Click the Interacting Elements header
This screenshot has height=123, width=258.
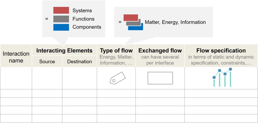click(x=64, y=50)
